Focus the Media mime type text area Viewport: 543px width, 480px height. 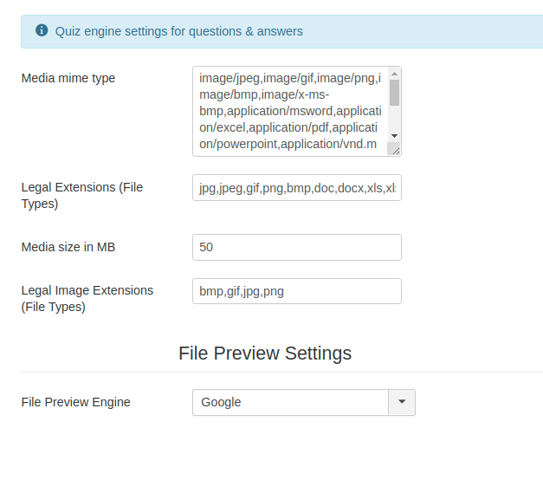coord(289,111)
